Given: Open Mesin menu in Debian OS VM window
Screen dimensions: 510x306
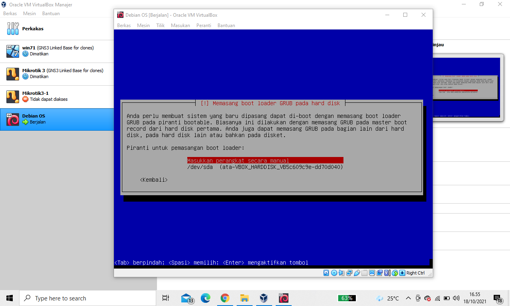Looking at the screenshot, I should (x=143, y=25).
